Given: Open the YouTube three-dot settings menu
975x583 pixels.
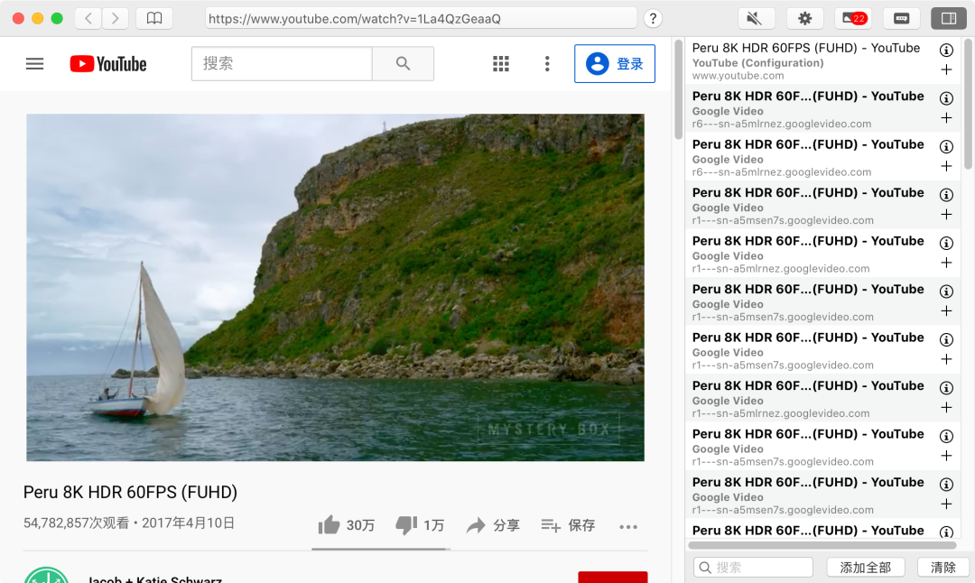Looking at the screenshot, I should tap(547, 64).
